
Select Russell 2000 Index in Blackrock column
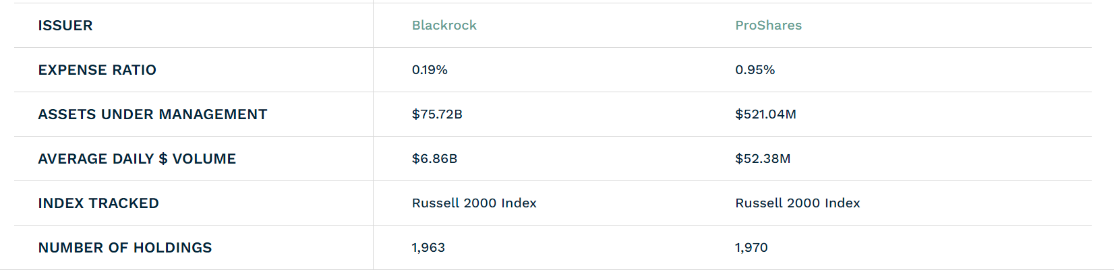click(x=474, y=203)
